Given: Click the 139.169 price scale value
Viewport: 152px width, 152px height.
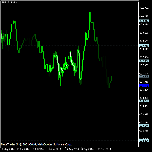Looking at the screenshot, I should [144, 33].
